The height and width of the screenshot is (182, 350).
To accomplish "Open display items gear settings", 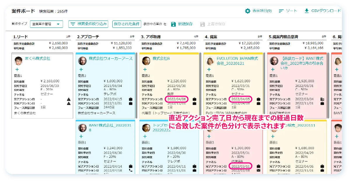I will click(x=248, y=11).
